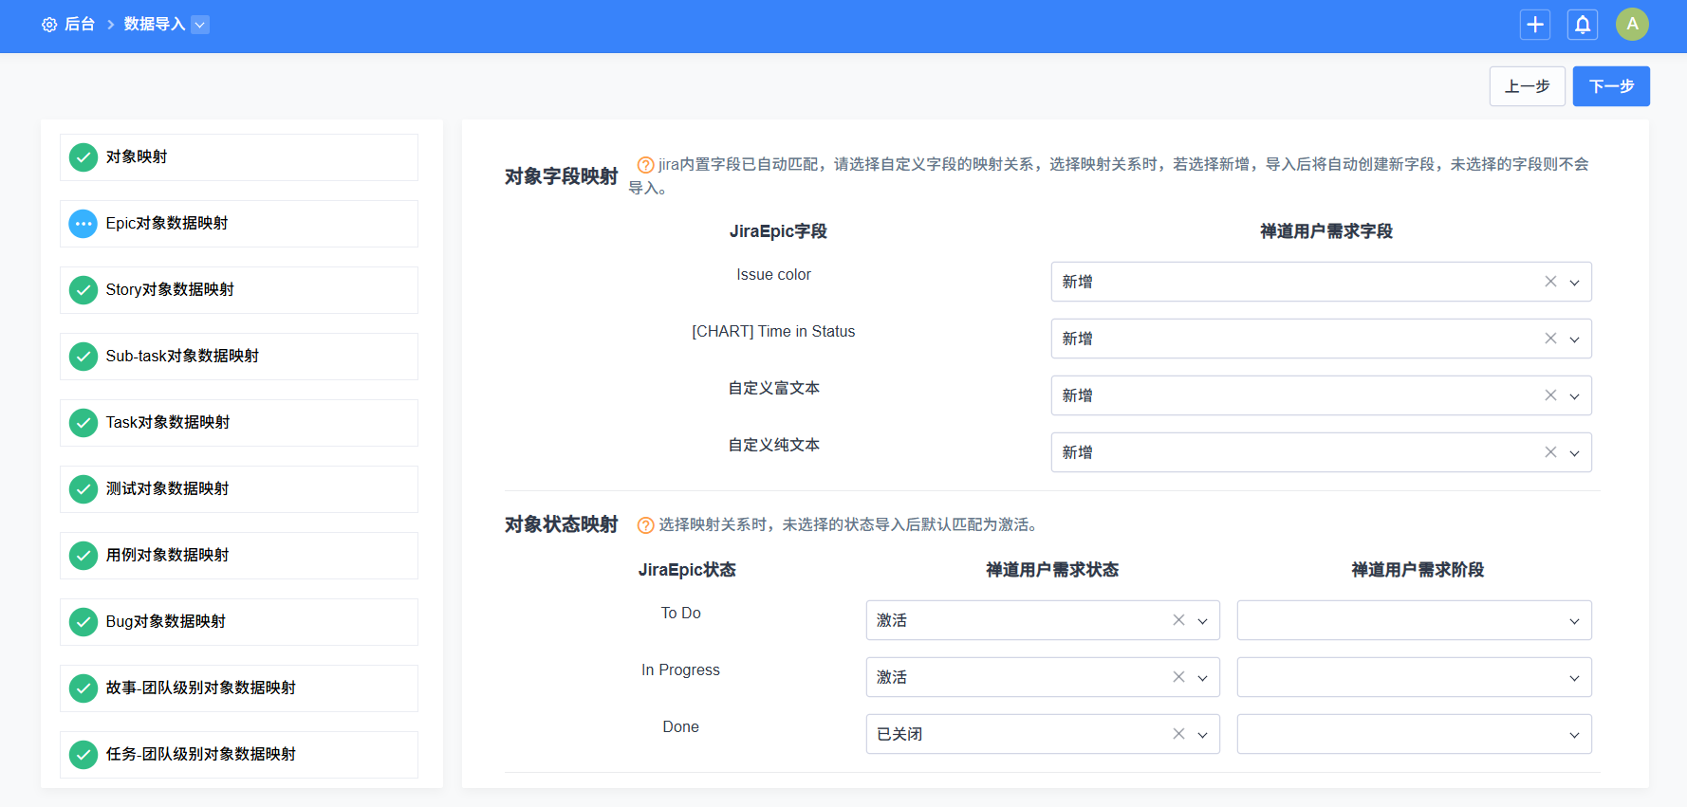
Task: Open the stage dropdown for Done
Action: point(1414,734)
